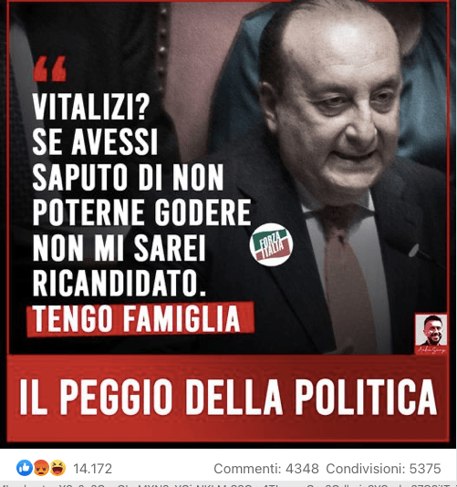Click the signature below the avatar

coord(431,350)
